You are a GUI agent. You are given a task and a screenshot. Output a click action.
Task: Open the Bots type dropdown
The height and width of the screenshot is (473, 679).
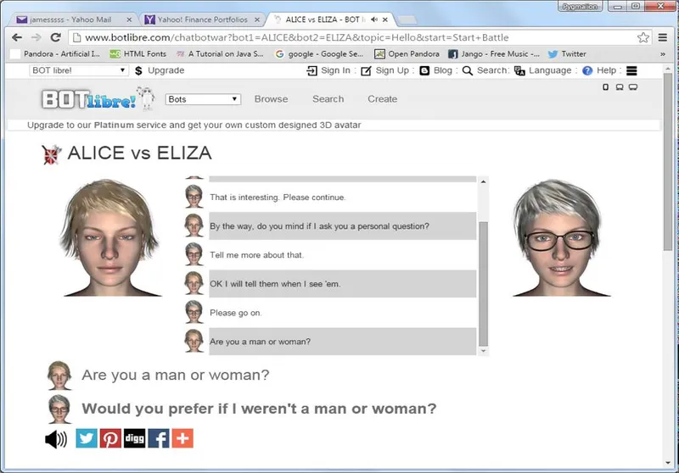tap(203, 99)
